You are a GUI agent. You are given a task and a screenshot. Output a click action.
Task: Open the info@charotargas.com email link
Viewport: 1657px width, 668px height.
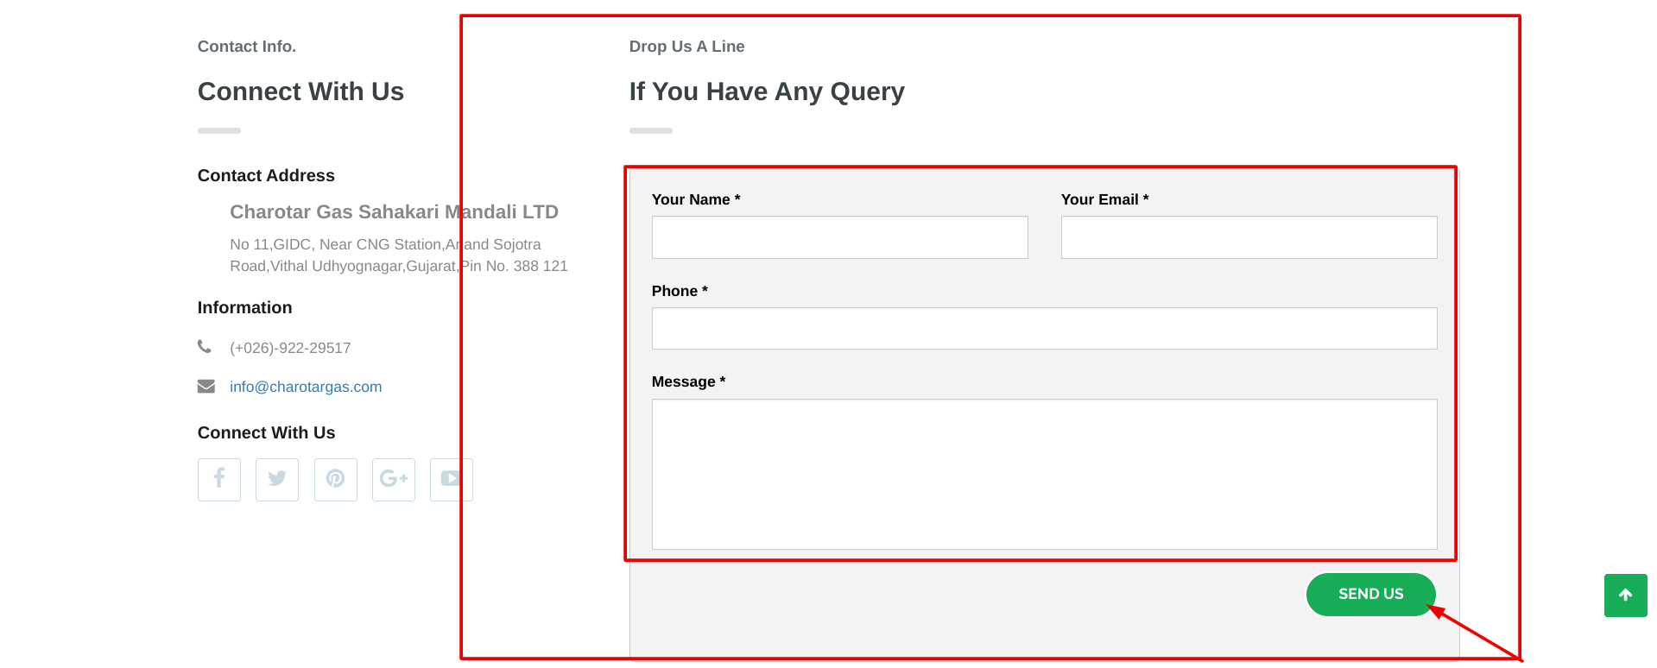click(306, 387)
